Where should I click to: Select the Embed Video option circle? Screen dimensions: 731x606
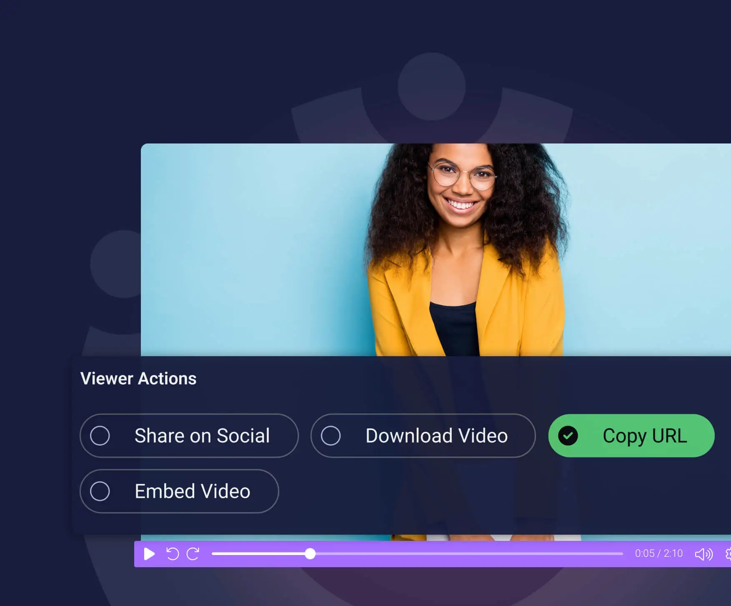100,491
